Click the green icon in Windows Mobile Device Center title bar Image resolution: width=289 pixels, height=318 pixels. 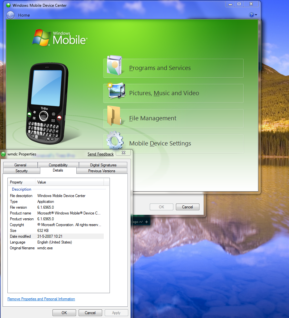click(x=8, y=5)
